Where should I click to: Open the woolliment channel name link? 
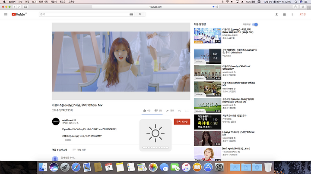[x=68, y=120]
